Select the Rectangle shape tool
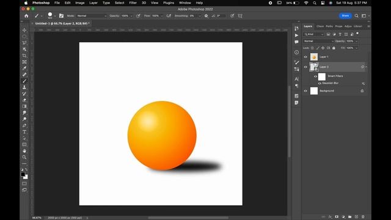The width and height of the screenshot is (391, 220). [x=24, y=144]
